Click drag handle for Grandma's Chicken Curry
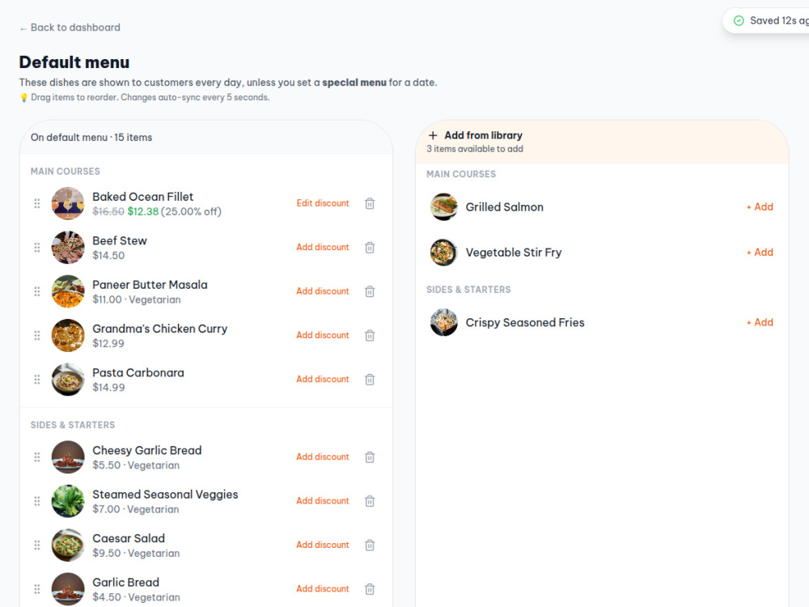This screenshot has width=809, height=607. [37, 336]
